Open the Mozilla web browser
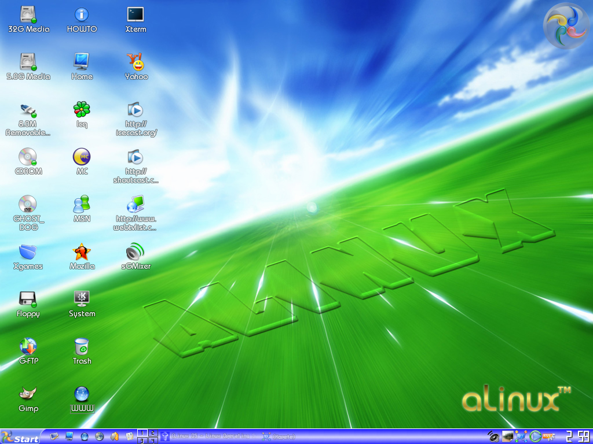Image resolution: width=593 pixels, height=444 pixels. [82, 253]
